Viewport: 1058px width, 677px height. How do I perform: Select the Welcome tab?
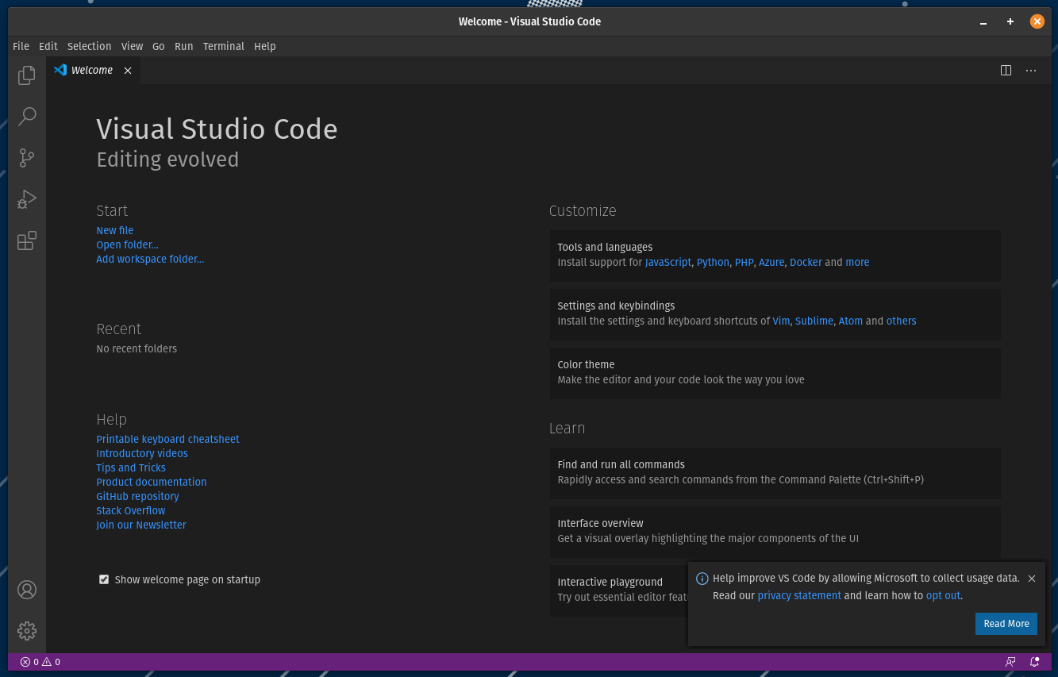[91, 70]
